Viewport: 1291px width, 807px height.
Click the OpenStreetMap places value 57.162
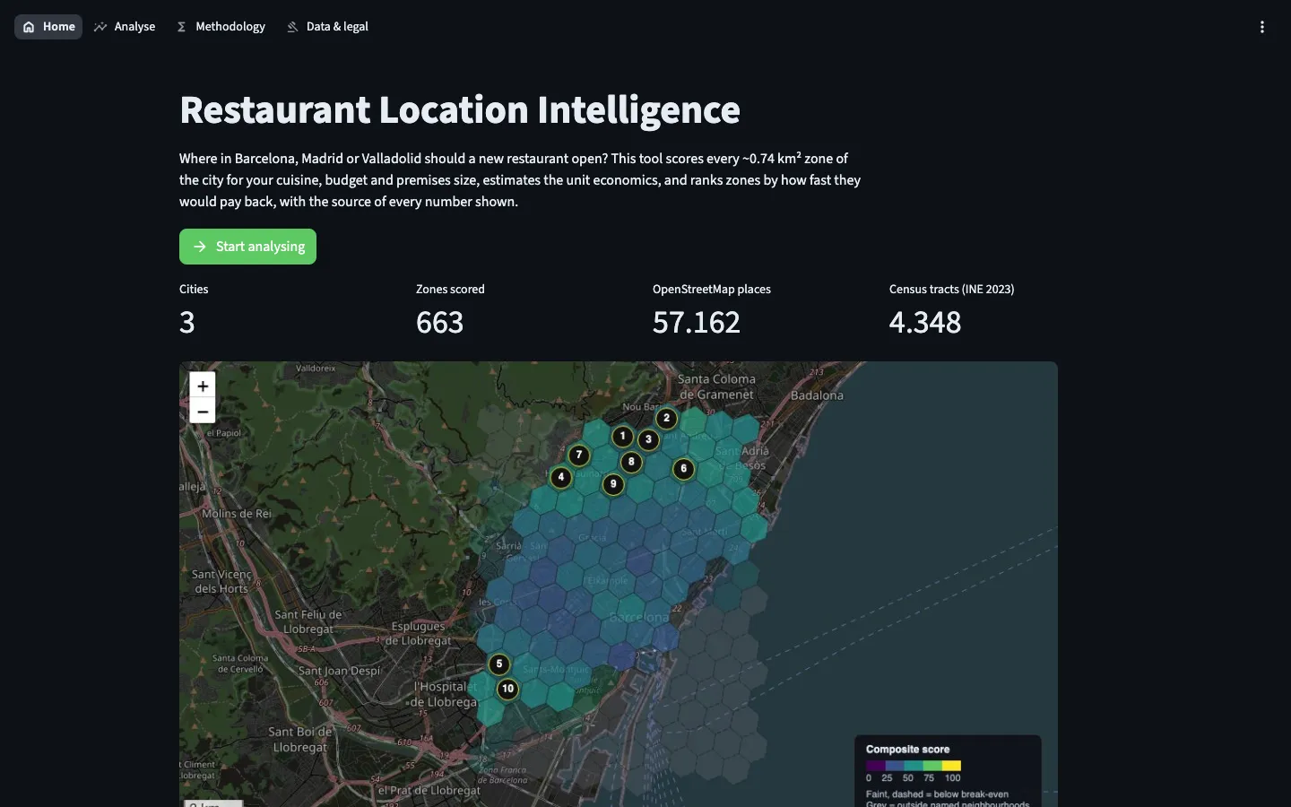697,322
